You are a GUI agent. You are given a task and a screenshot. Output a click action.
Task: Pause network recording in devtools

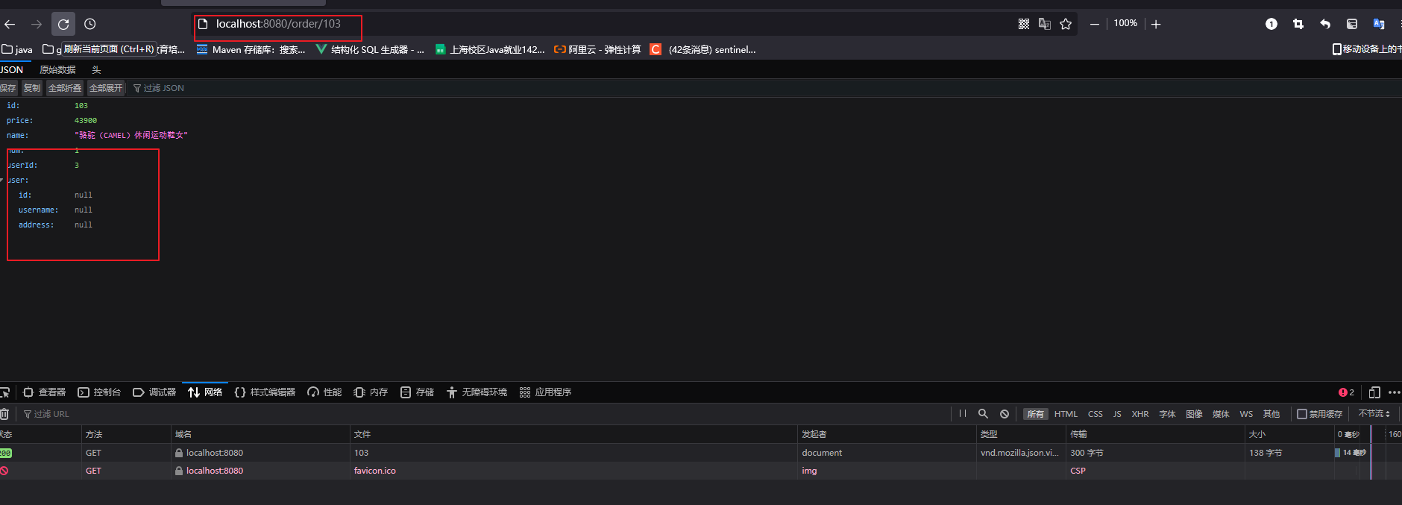pos(963,413)
